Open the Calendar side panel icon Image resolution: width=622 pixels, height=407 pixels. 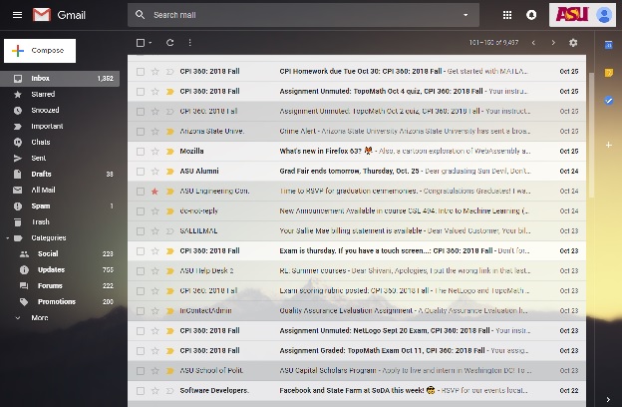click(x=608, y=45)
